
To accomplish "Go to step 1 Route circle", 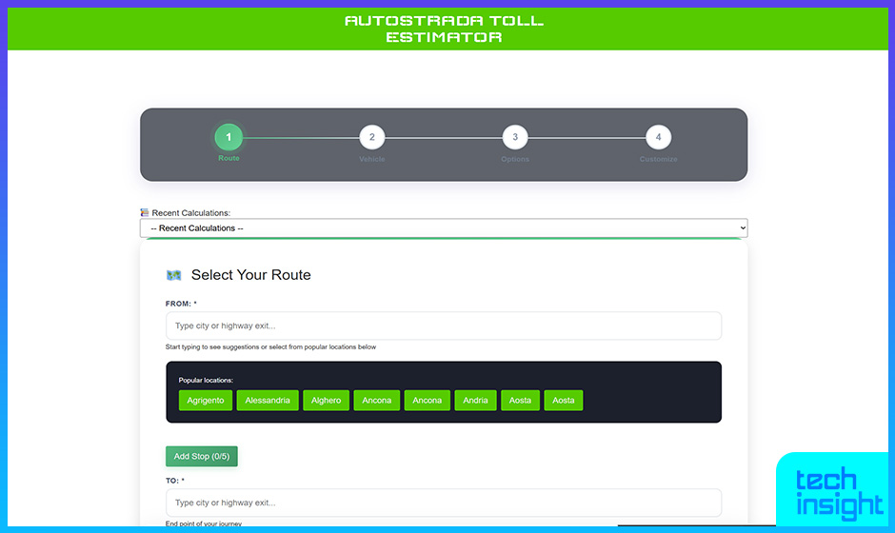I will [x=229, y=138].
